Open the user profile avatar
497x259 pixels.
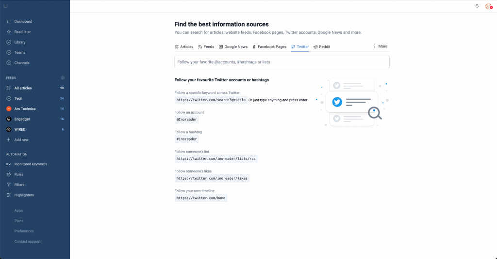pyautogui.click(x=488, y=6)
